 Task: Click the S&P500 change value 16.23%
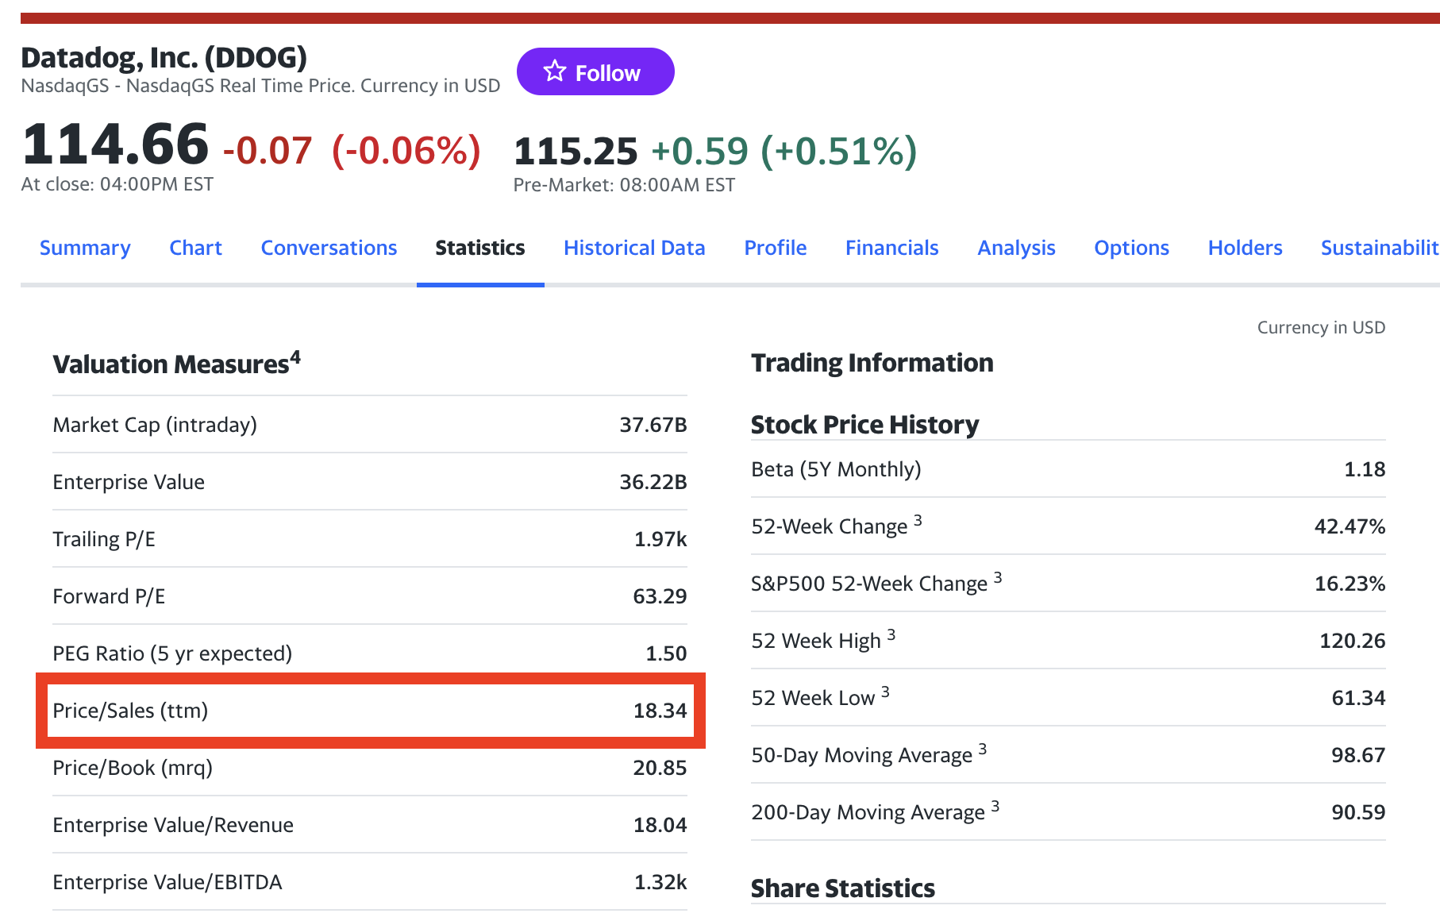[1350, 584]
